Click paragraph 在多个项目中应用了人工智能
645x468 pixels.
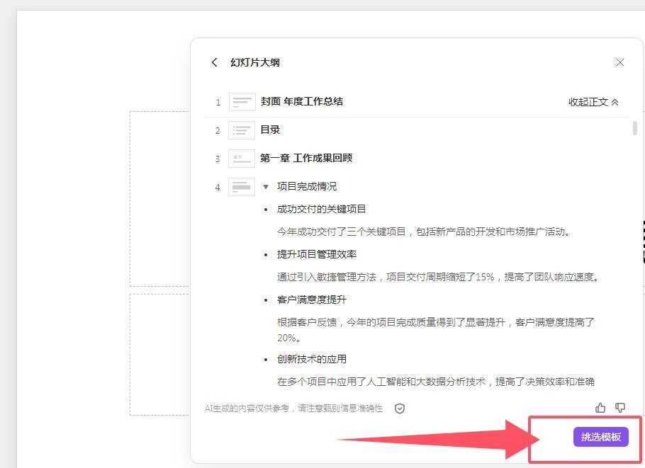click(436, 382)
